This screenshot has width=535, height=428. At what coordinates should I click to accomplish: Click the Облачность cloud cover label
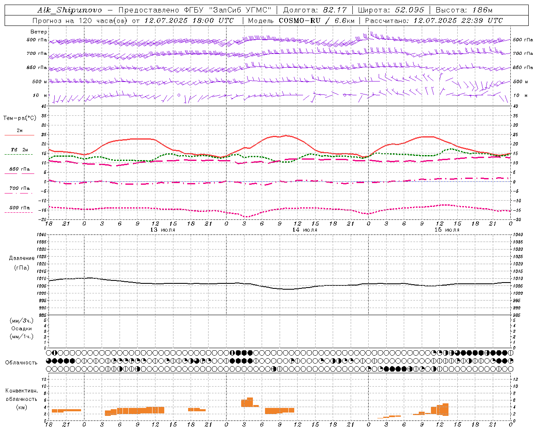pyautogui.click(x=21, y=362)
